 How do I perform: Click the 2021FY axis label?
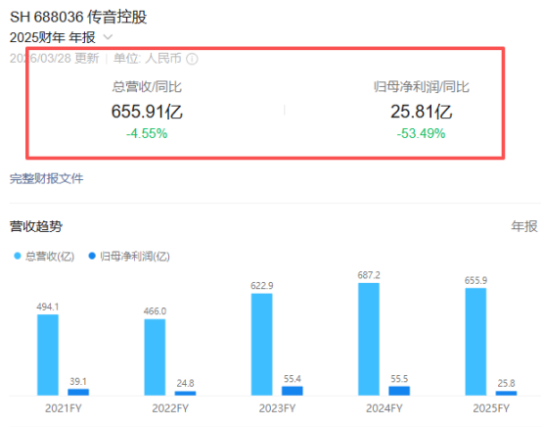point(64,408)
